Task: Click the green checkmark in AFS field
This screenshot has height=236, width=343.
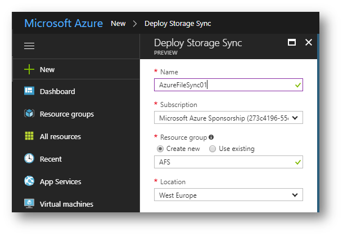Action: (297, 162)
